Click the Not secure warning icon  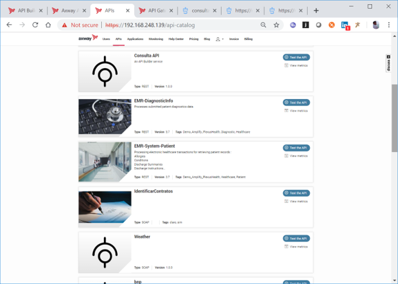coord(65,25)
